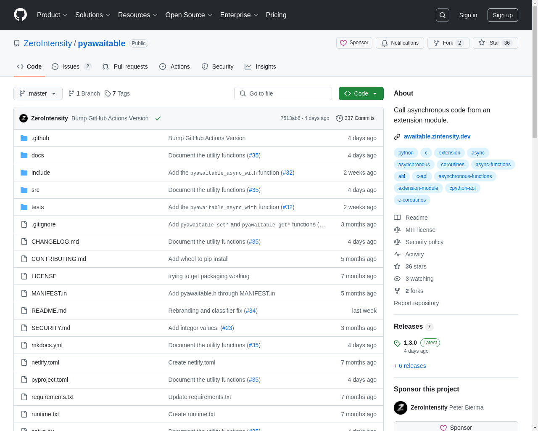The height and width of the screenshot is (431, 538).
Task: Open the green Code dropdown
Action: (x=361, y=93)
